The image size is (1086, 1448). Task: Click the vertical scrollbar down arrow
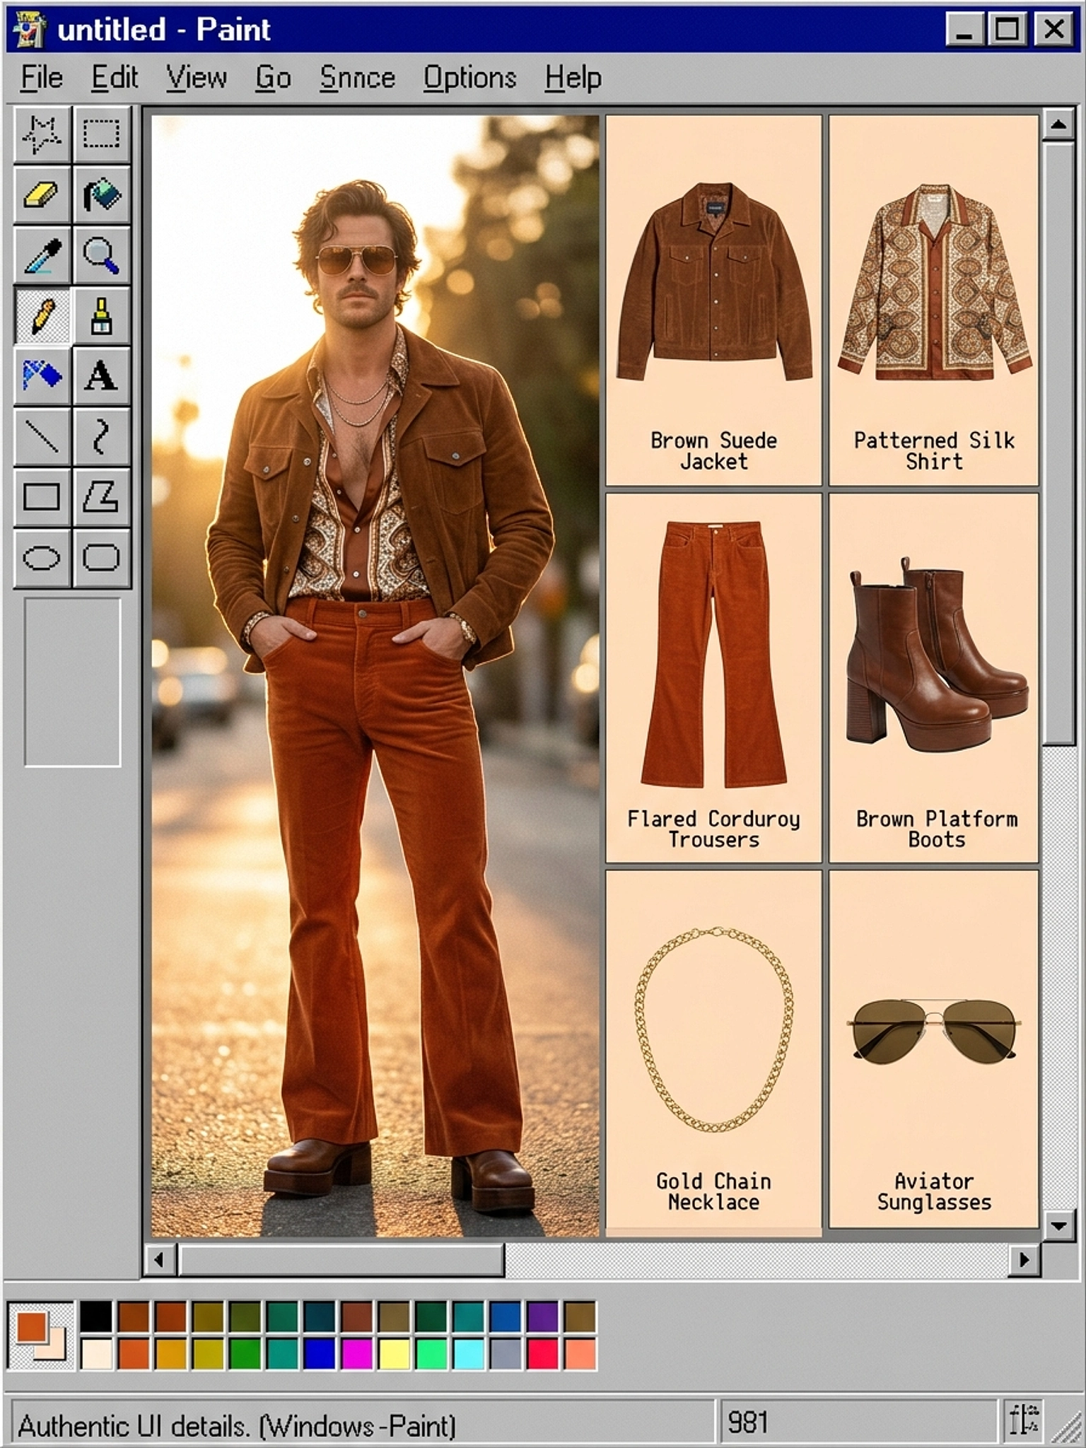[1058, 1225]
